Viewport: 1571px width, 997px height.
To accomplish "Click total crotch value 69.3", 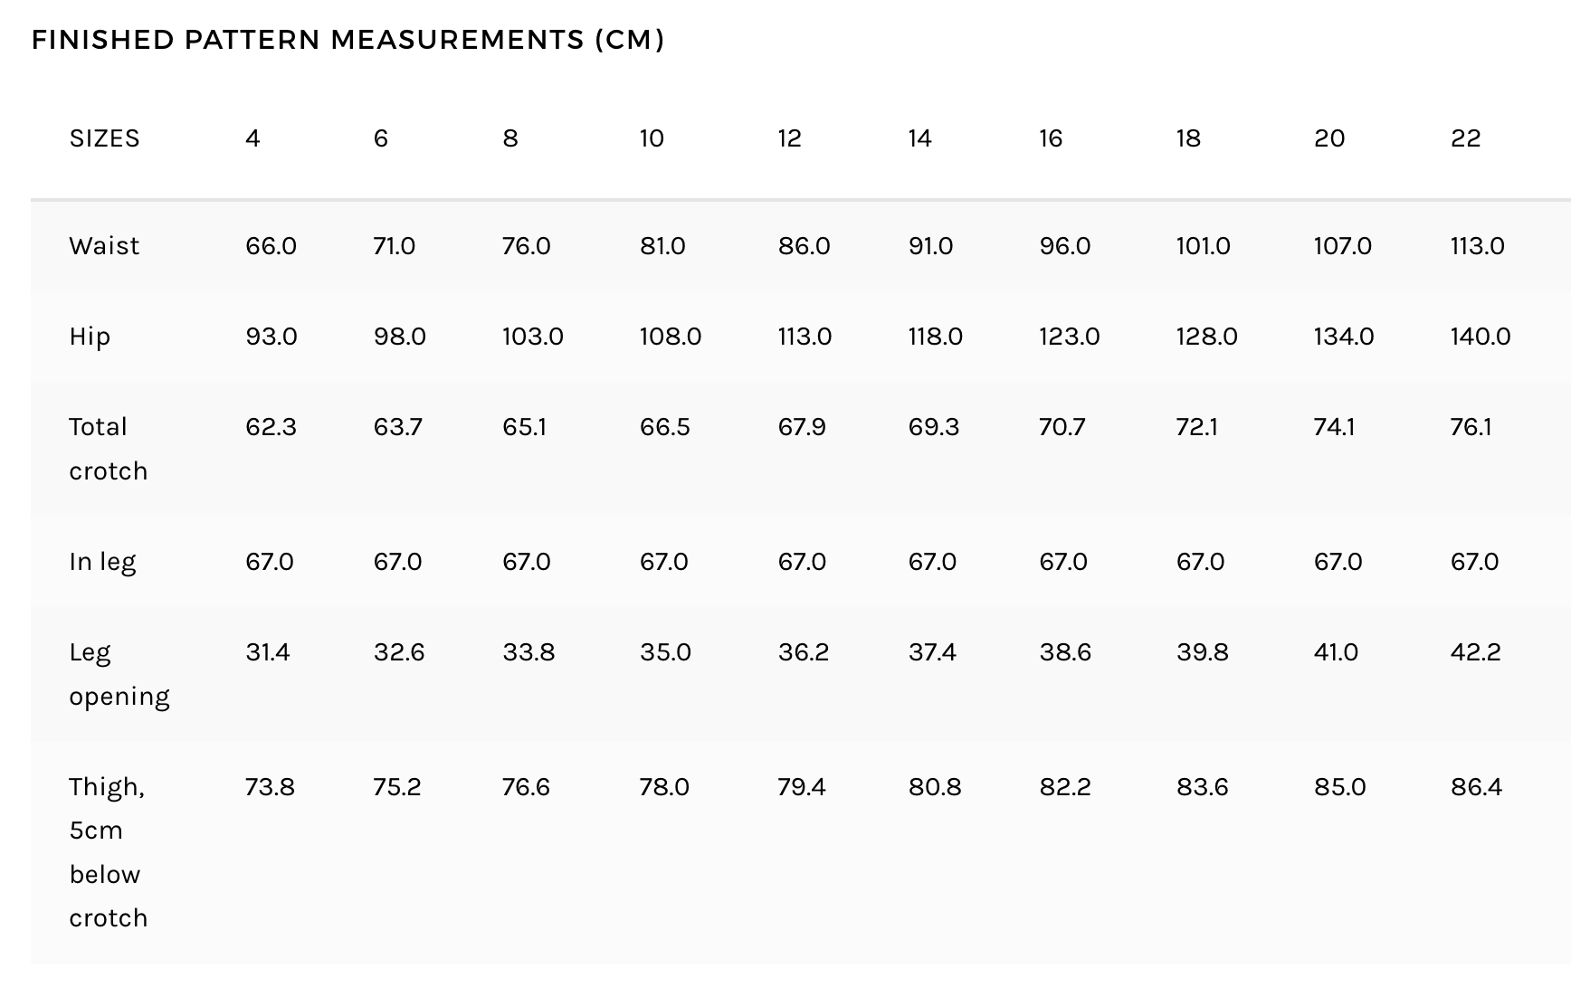I will tap(934, 427).
